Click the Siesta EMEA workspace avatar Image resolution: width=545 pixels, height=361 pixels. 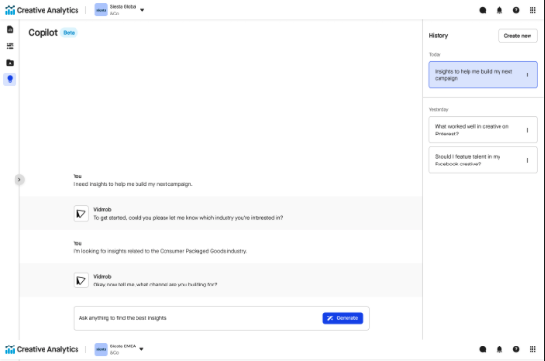click(x=101, y=349)
